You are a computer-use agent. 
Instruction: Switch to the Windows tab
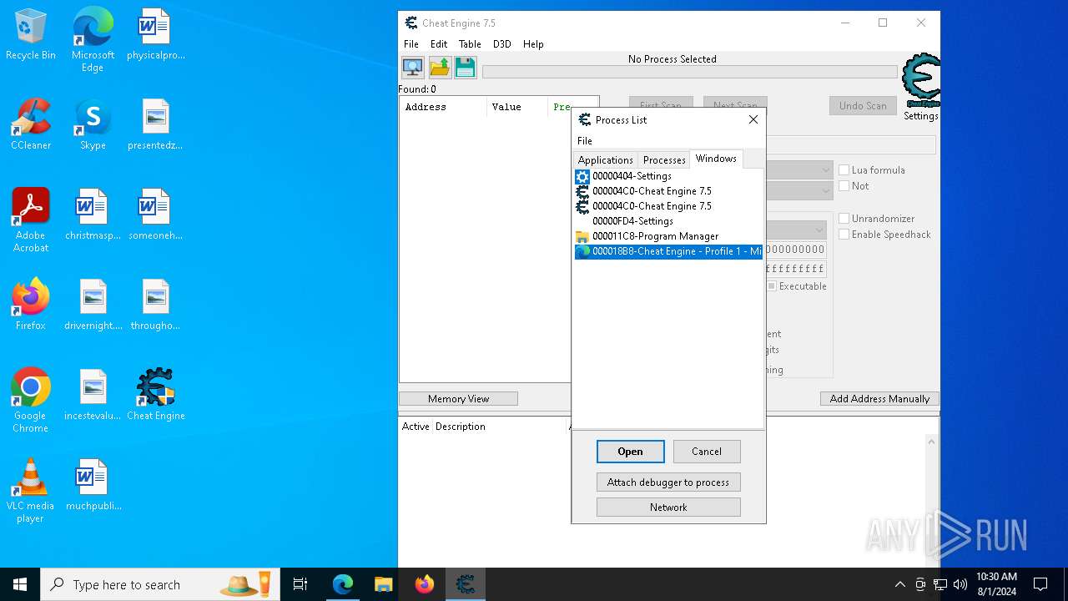point(716,159)
